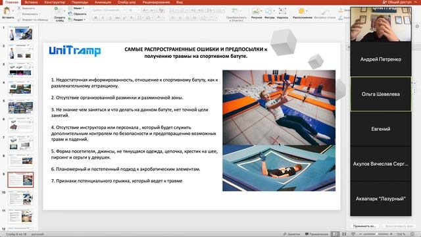This screenshot has width=421, height=237.
Task: Toggle Примечания comments pane
Action: coord(316,234)
